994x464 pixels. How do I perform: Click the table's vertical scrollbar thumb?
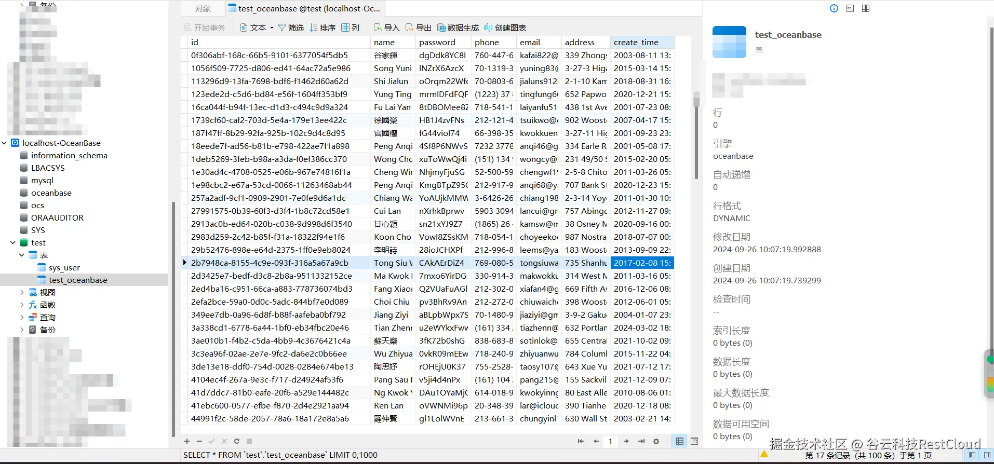pos(696,135)
